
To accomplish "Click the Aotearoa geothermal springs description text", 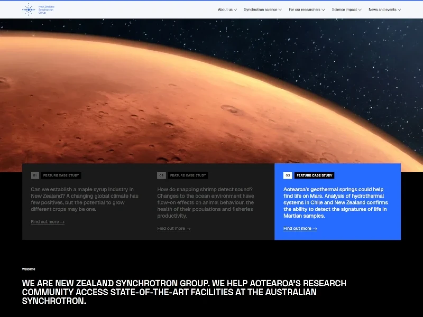I will 336,203.
